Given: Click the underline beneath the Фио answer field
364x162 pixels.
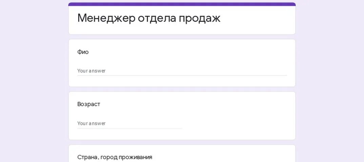Looking at the screenshot, I should (x=182, y=75).
